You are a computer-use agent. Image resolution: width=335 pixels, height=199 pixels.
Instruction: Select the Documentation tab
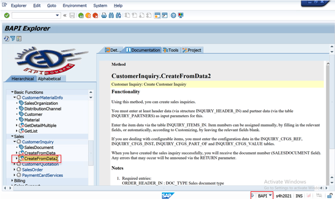[143, 50]
